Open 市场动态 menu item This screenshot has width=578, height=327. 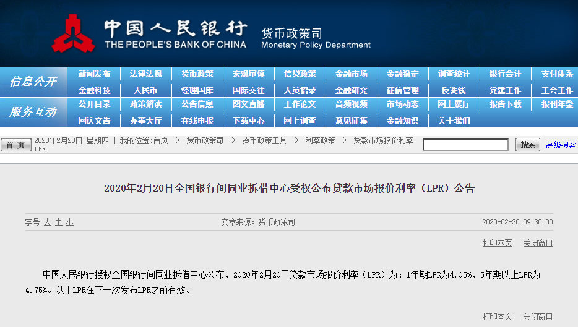(402, 104)
